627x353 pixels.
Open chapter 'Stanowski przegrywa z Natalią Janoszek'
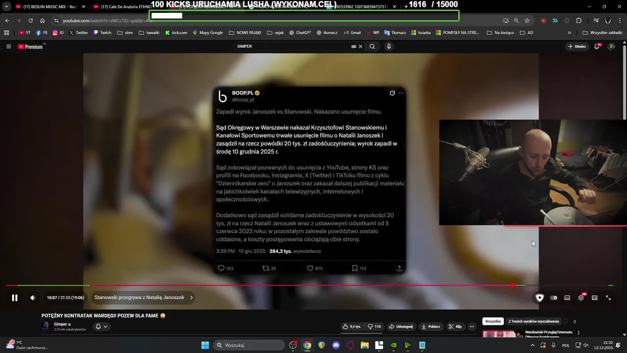144,298
